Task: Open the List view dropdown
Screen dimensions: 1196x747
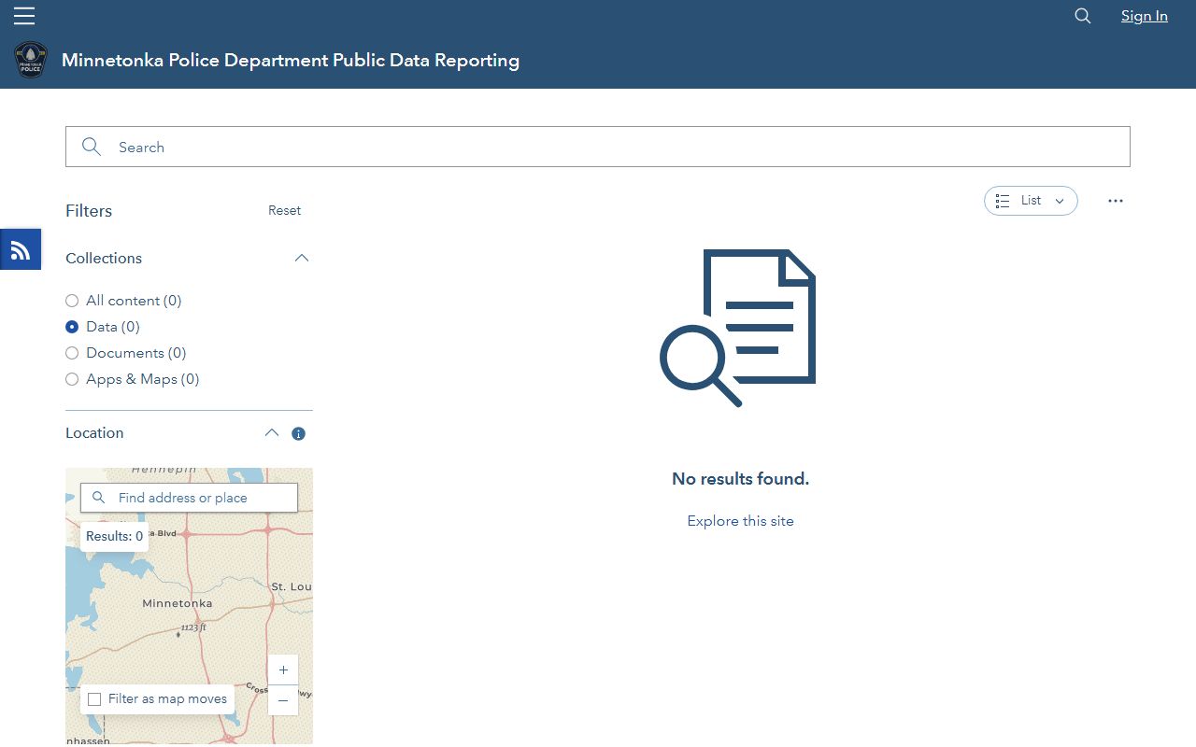Action: pos(1030,201)
